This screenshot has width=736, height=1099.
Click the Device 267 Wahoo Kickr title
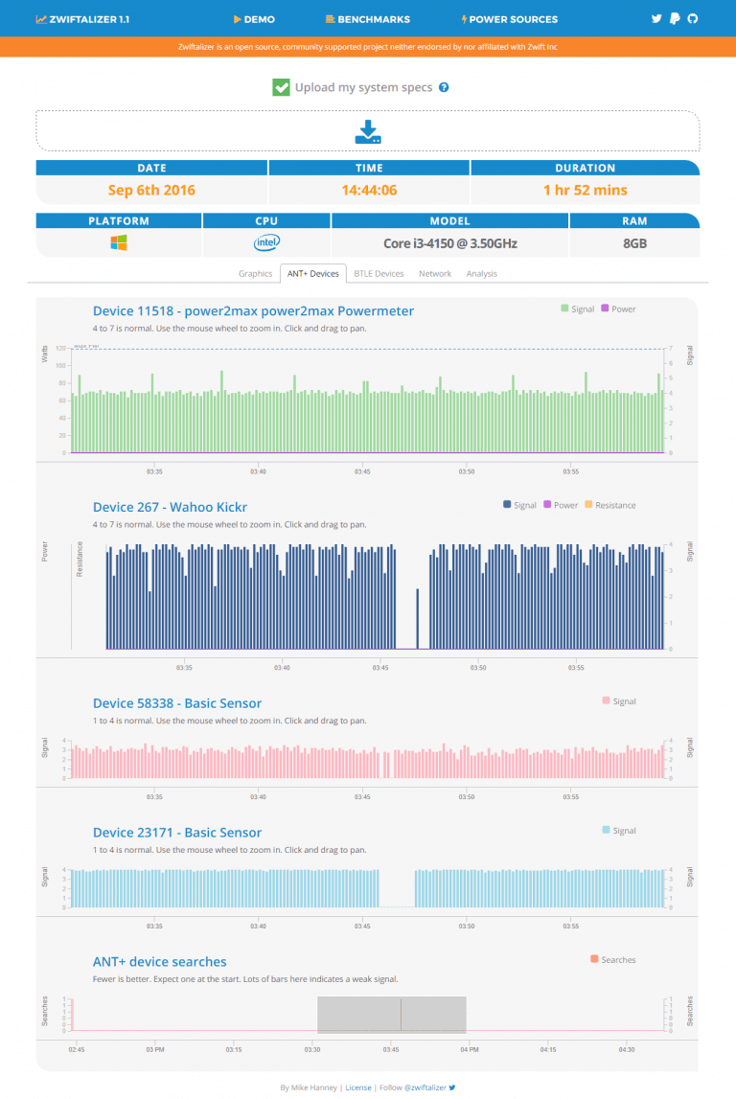point(170,507)
